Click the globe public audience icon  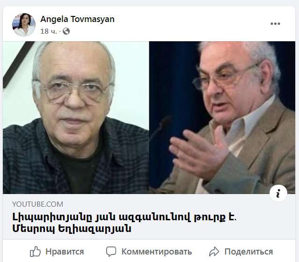coord(66,31)
